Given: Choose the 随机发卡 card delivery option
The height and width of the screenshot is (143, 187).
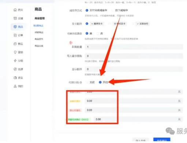Looking at the screenshot, I should tap(110, 24).
